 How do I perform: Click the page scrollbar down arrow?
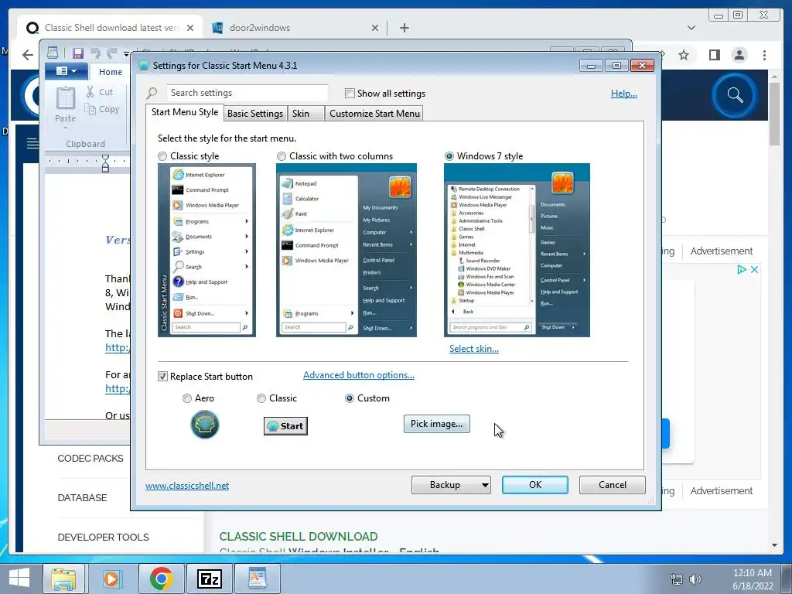coord(774,545)
